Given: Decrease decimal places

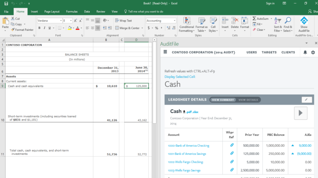Looking at the screenshot, I should coord(174,28).
